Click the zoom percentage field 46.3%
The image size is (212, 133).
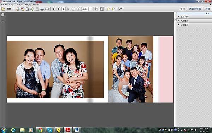click(x=85, y=9)
